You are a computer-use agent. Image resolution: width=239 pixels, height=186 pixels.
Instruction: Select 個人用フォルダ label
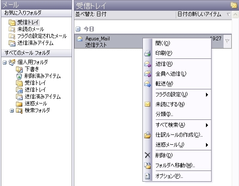coord(33,62)
